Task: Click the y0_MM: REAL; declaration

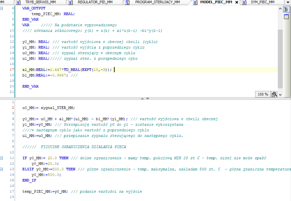Action: (x=36, y=42)
